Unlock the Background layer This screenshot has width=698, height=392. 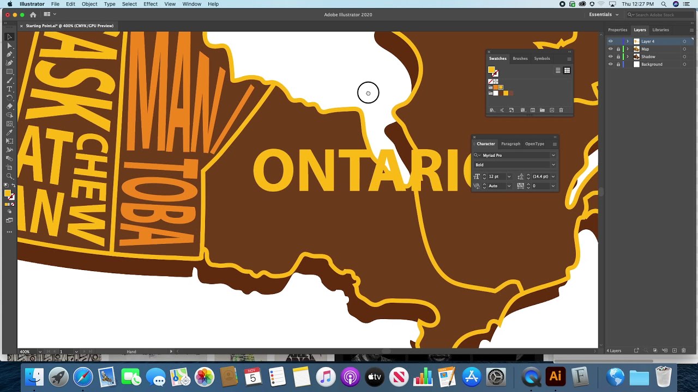point(618,64)
